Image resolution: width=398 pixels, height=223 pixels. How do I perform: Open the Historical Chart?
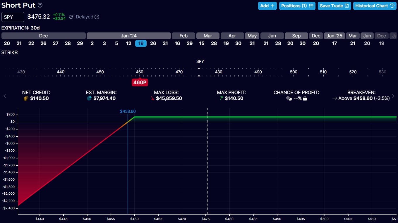(375, 6)
